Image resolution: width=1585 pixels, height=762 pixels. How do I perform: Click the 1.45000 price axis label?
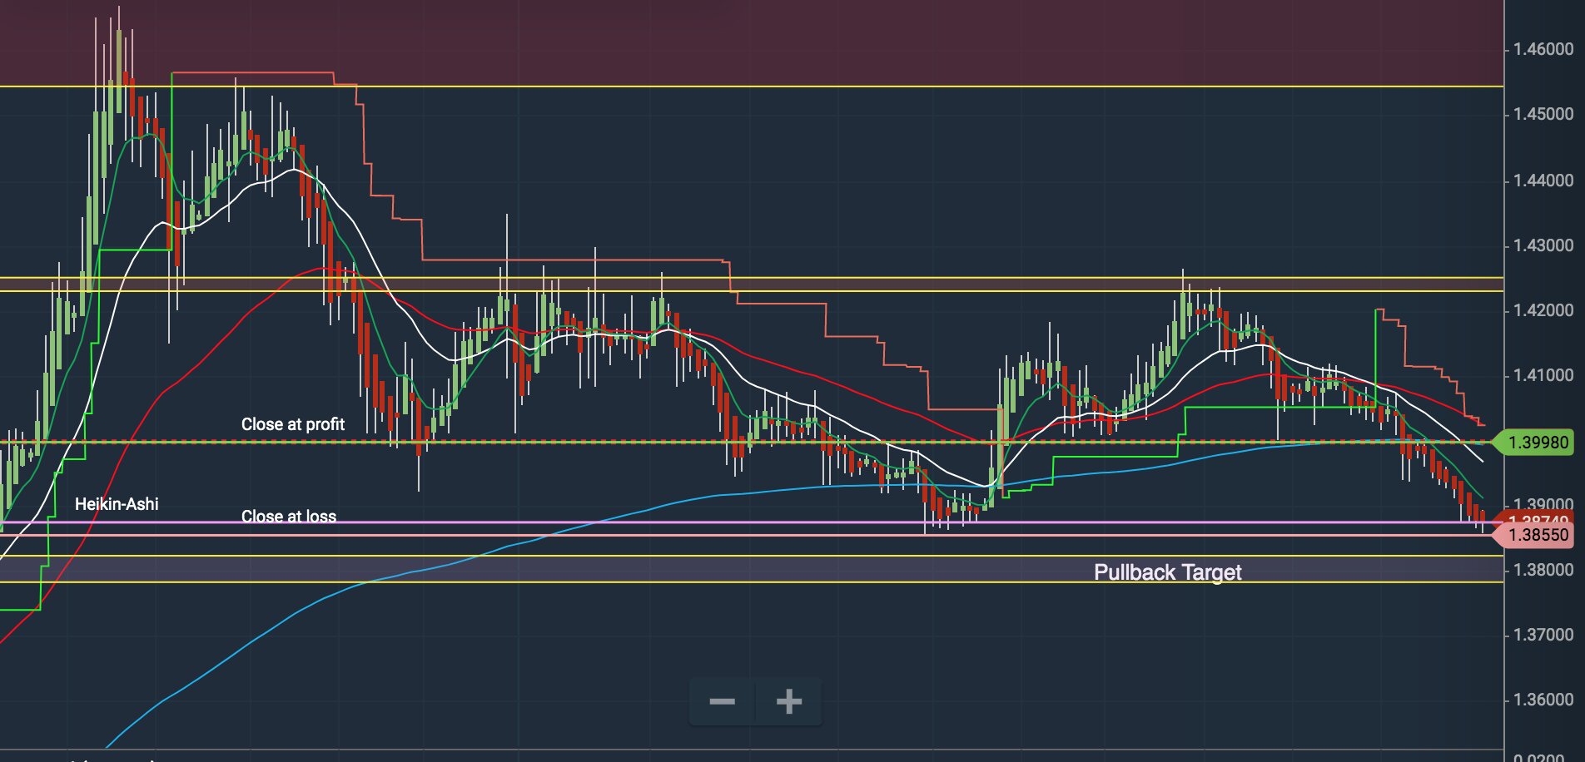1543,114
